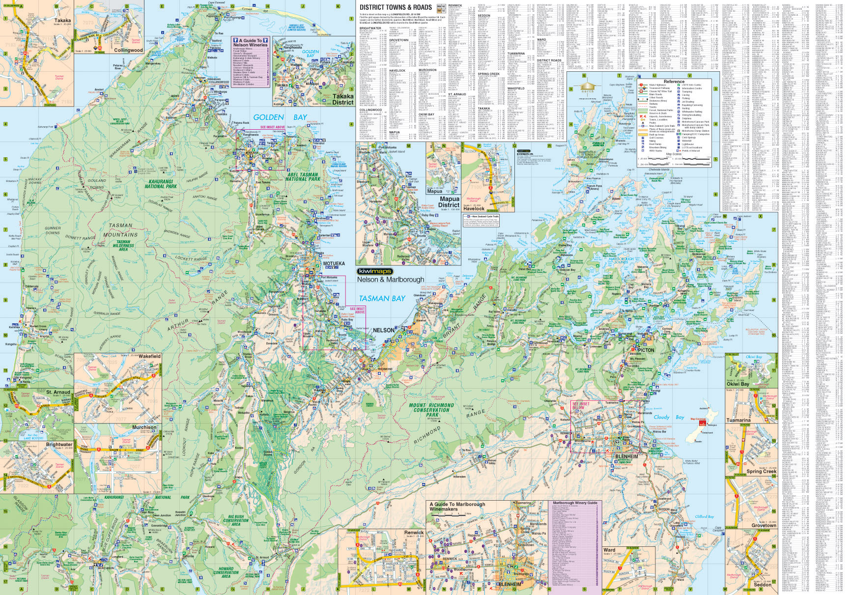The image size is (851, 595).
Task: Click the 'Mapua District' inset map title
Action: [449, 202]
